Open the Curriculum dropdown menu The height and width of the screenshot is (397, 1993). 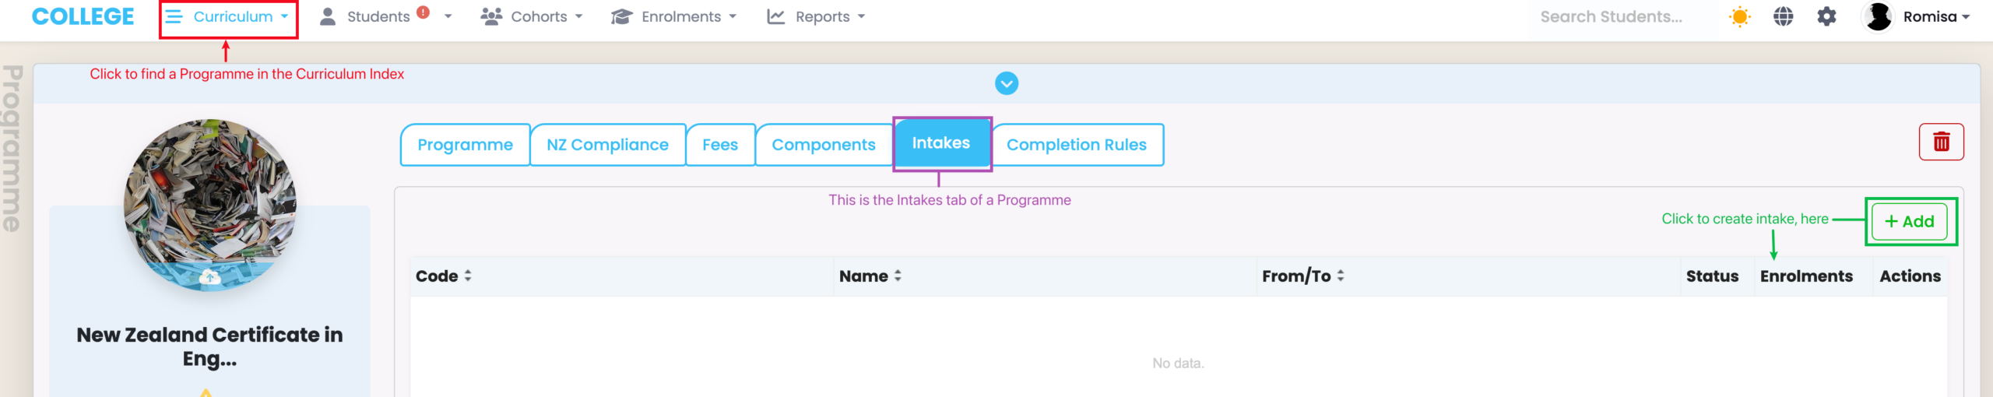[x=228, y=17]
